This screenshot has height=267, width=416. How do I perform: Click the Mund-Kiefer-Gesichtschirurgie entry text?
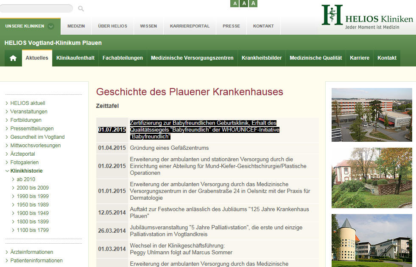point(218,166)
